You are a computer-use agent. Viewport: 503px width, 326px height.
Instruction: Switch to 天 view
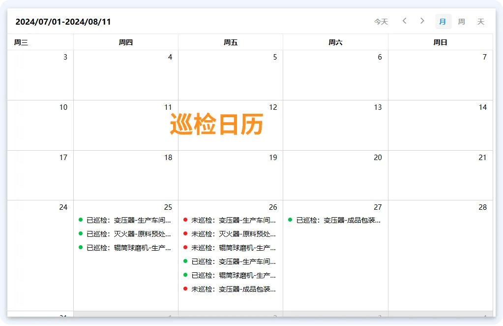pyautogui.click(x=481, y=22)
